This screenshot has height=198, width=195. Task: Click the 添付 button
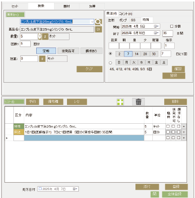click(147, 187)
